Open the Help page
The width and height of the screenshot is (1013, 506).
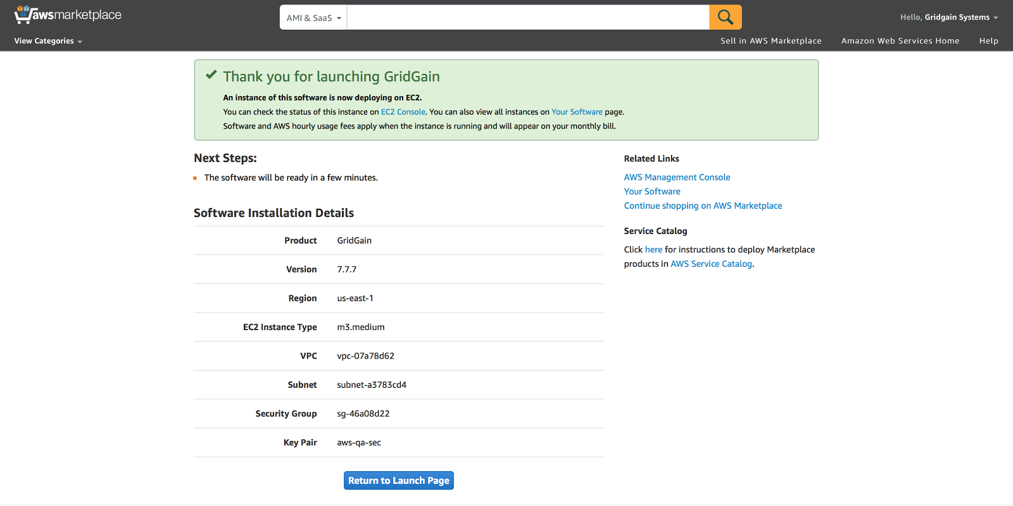point(988,41)
